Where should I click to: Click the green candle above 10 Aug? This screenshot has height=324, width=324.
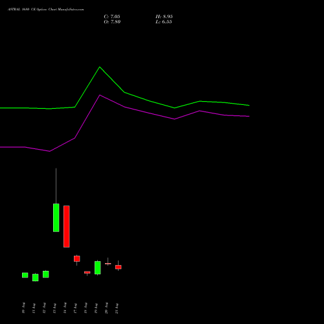coord(25,275)
